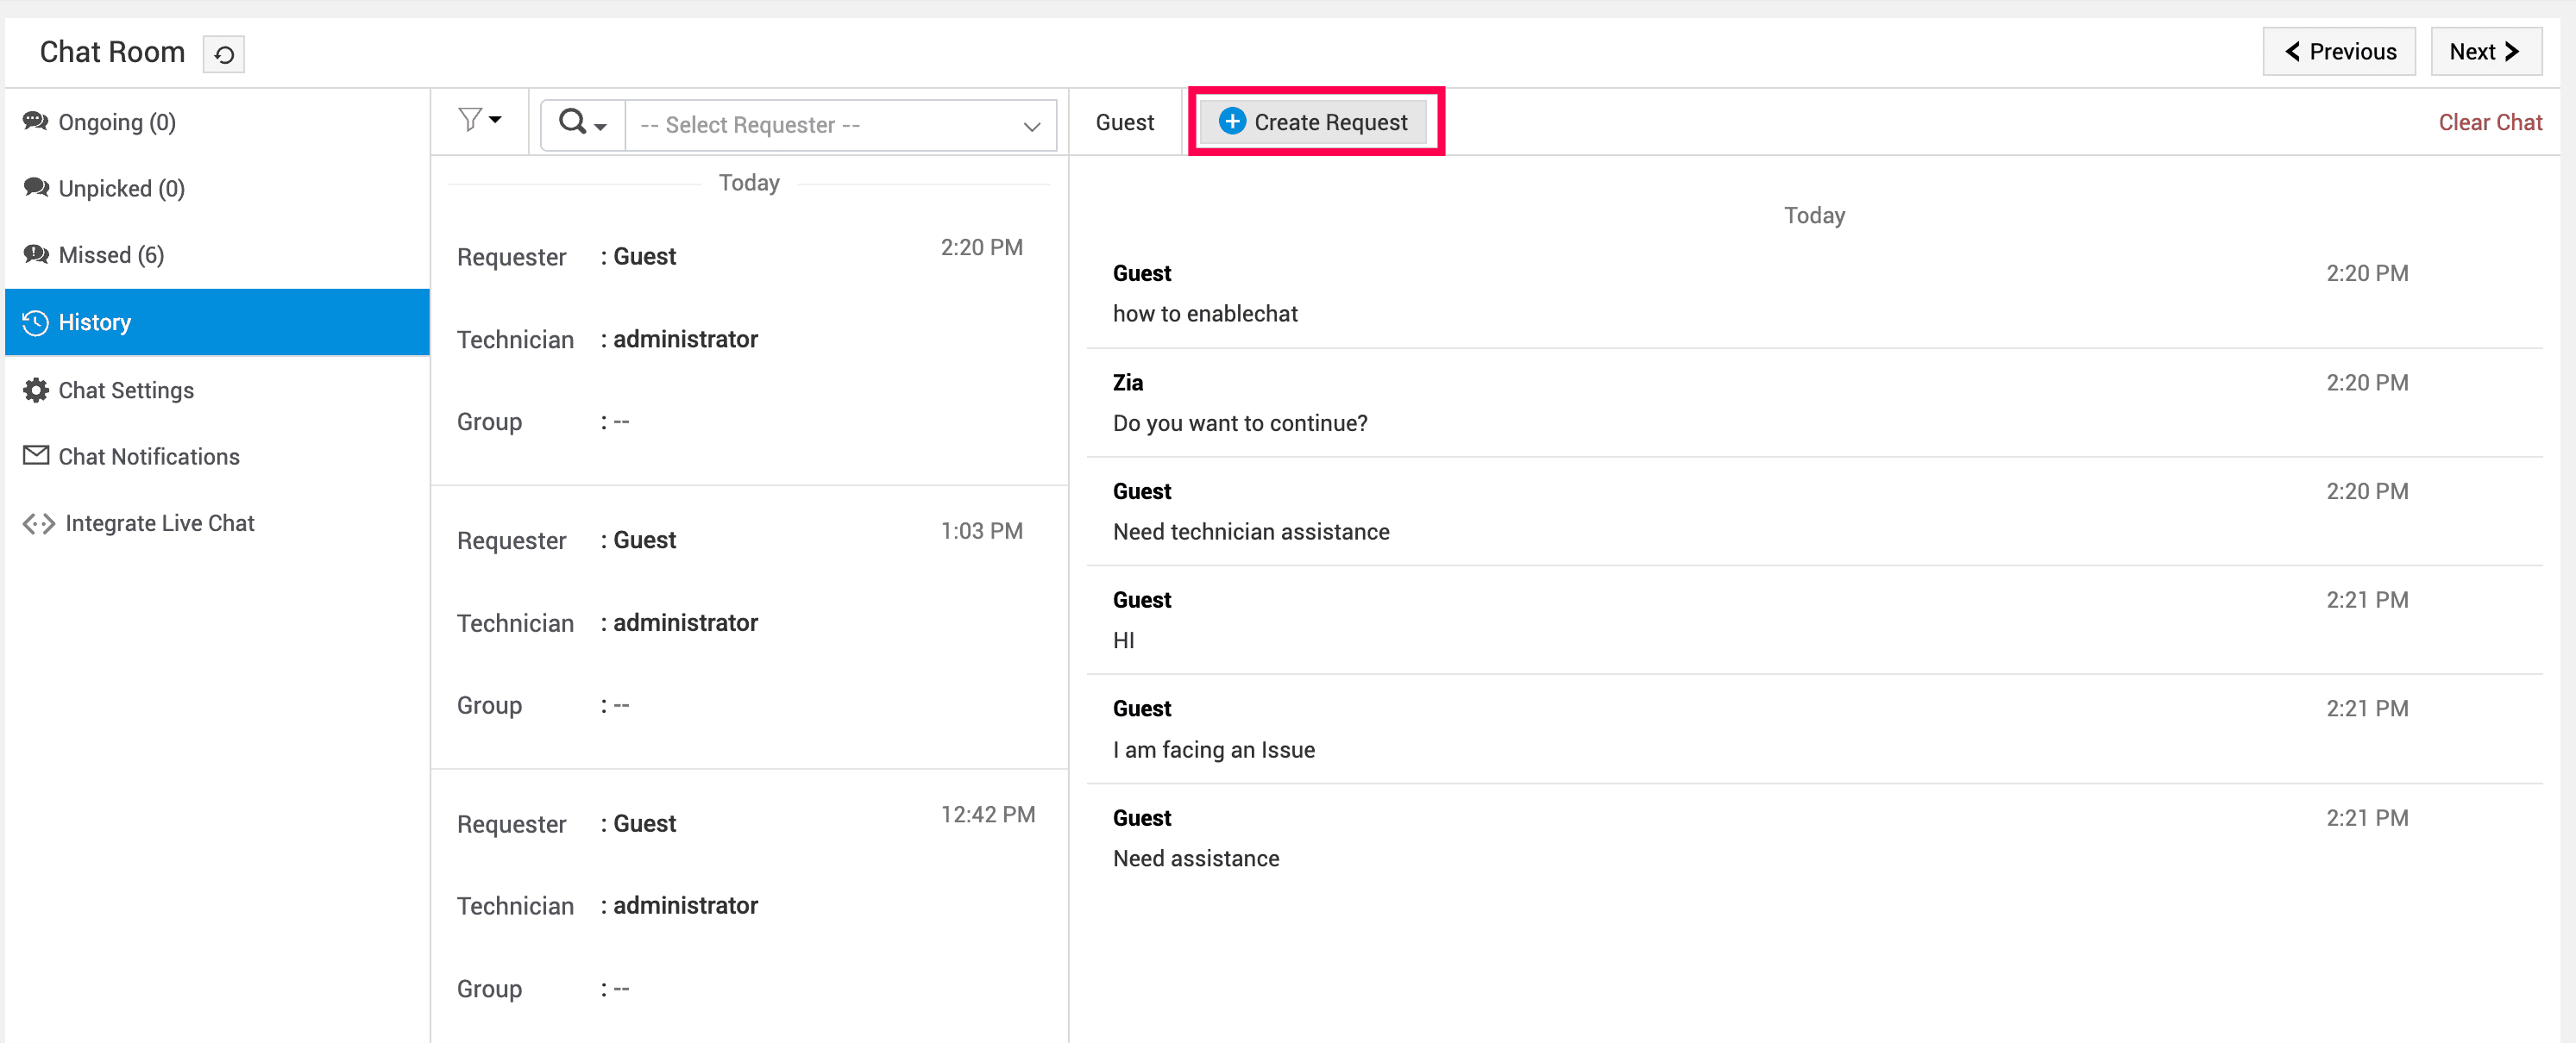
Task: Click the Chat Notifications envelope icon
Action: pos(36,456)
